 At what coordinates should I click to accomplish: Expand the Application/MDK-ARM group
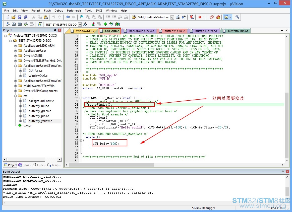16,46
